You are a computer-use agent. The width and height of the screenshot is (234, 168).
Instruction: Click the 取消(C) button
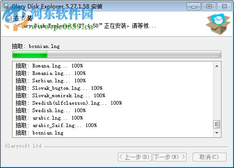click(x=209, y=157)
